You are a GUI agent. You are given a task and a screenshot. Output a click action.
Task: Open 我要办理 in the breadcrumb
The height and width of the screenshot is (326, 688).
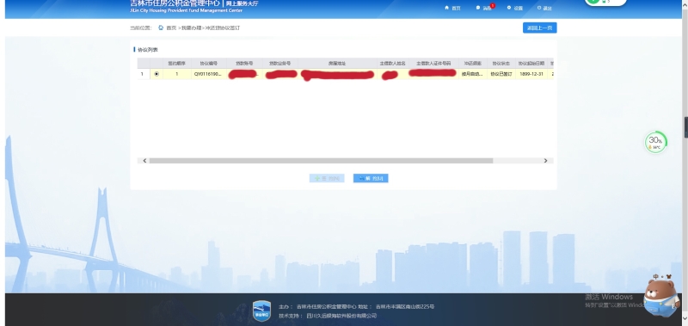pos(191,28)
